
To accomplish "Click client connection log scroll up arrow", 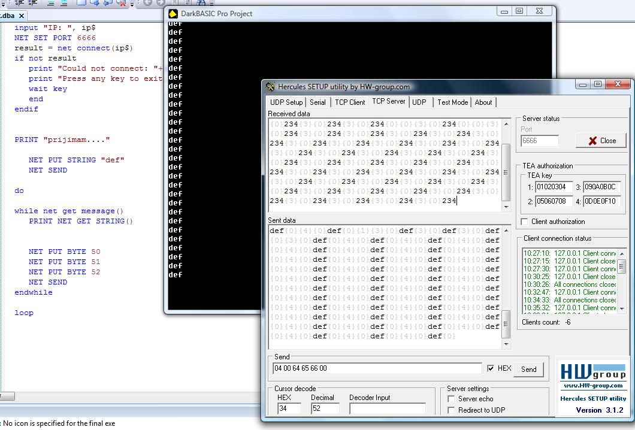I will [x=622, y=253].
